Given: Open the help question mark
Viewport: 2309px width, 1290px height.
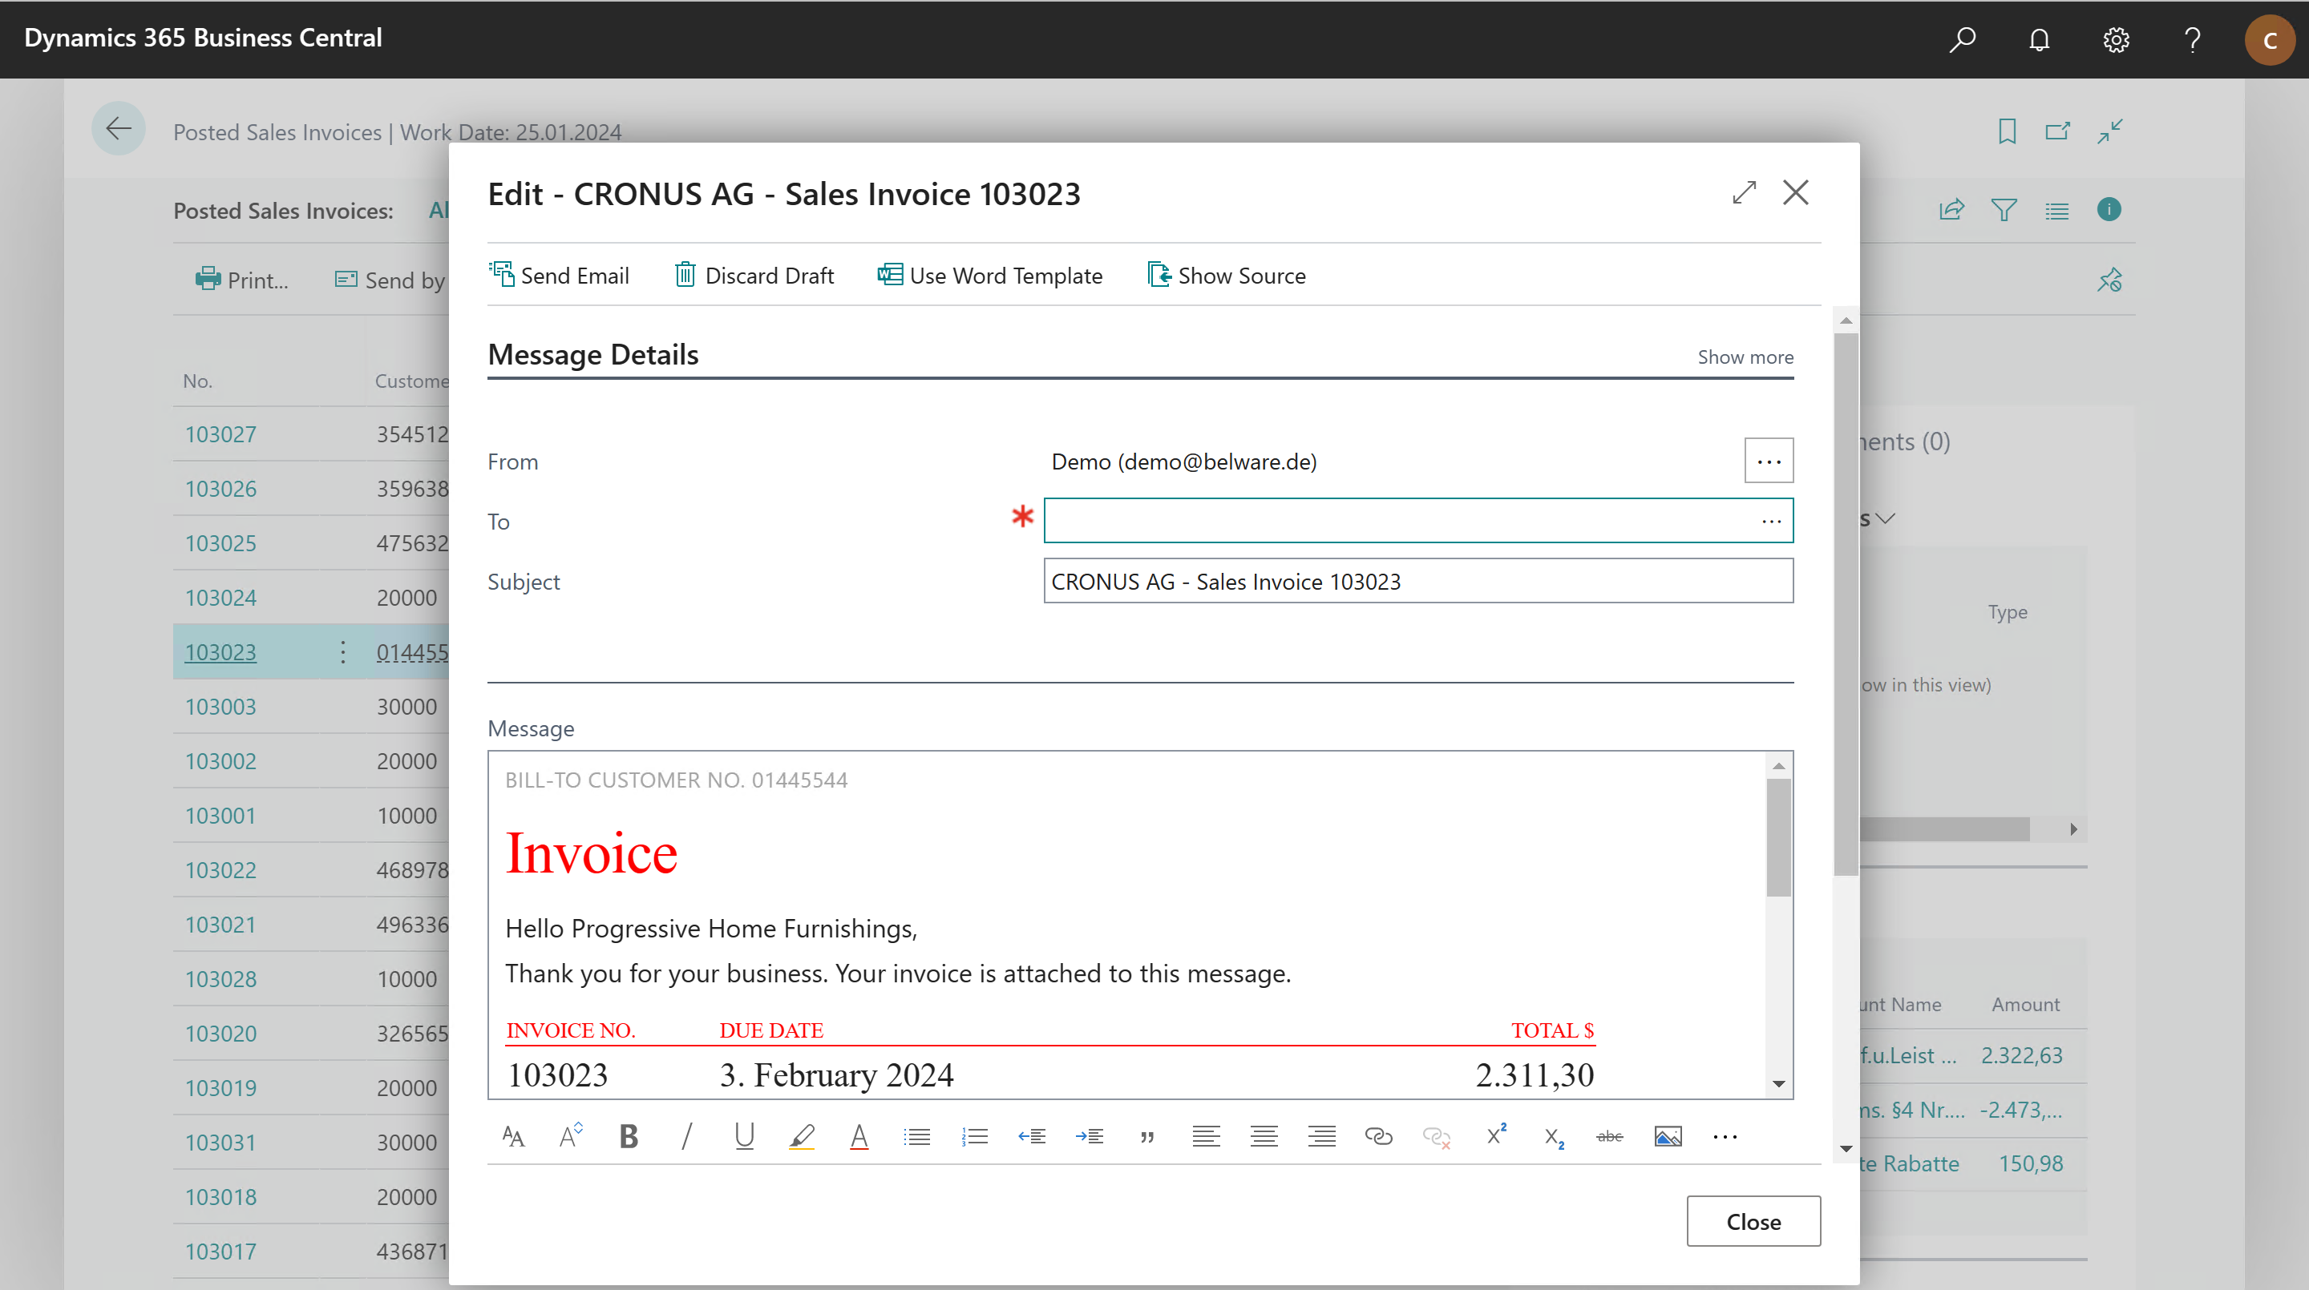Looking at the screenshot, I should 2193,39.
